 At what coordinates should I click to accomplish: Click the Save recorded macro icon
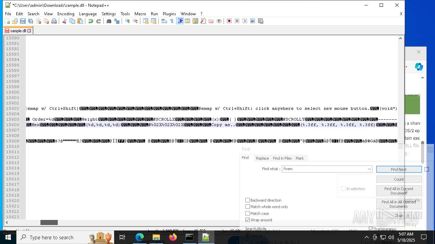261,21
